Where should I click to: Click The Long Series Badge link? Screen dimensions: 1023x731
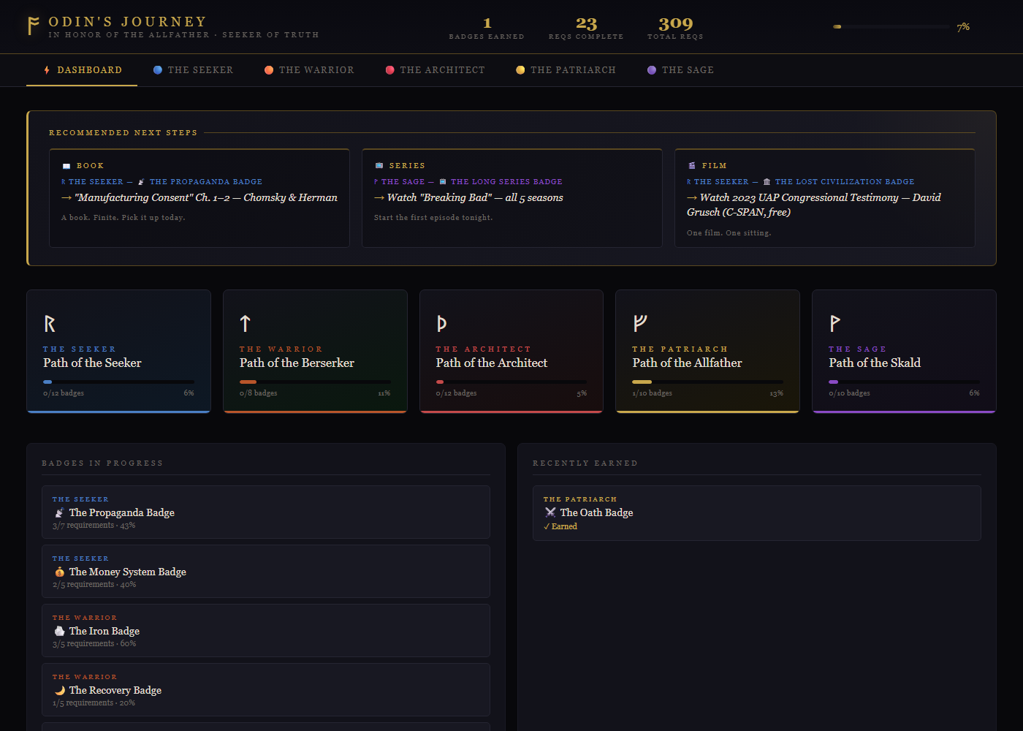[506, 182]
